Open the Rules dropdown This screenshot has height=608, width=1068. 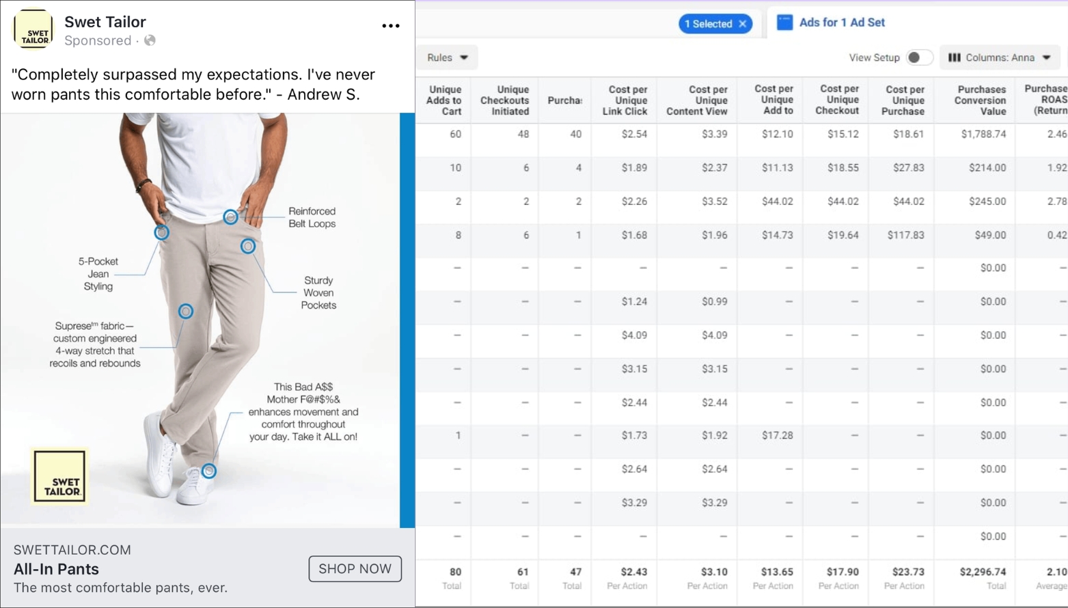pos(448,58)
